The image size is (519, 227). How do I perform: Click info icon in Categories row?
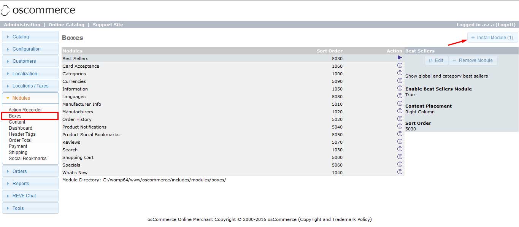click(400, 73)
